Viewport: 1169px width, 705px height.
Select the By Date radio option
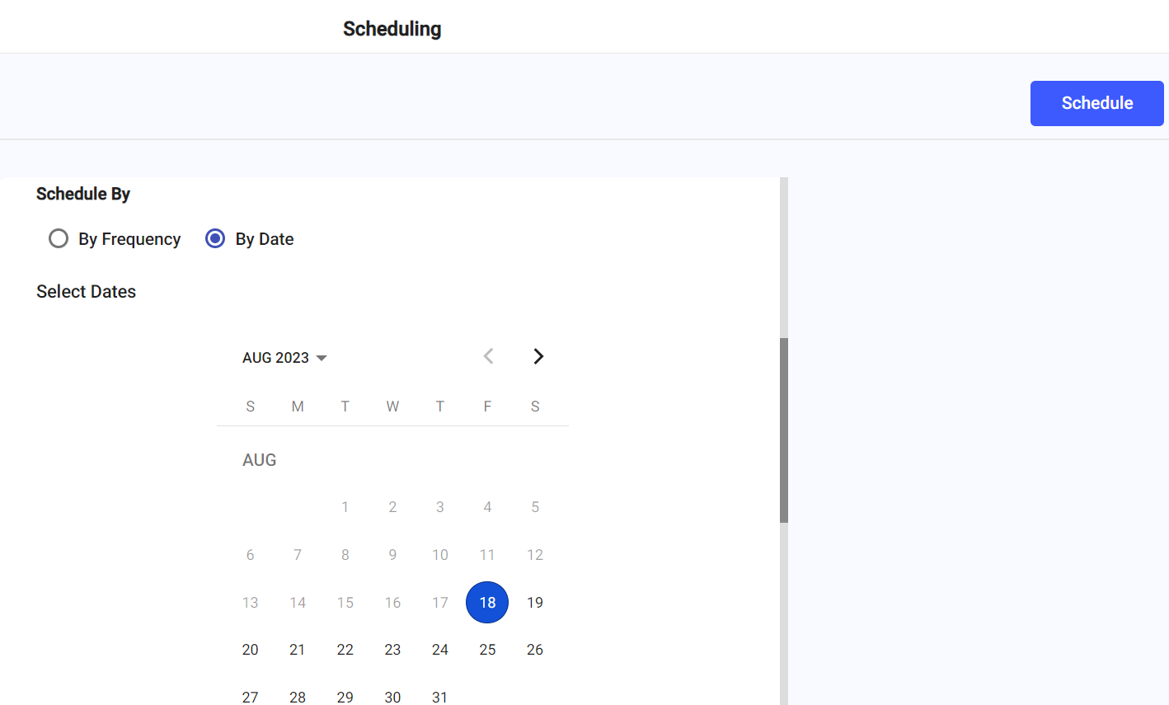[215, 239]
